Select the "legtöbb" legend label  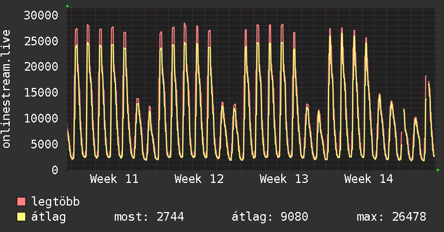pos(55,202)
